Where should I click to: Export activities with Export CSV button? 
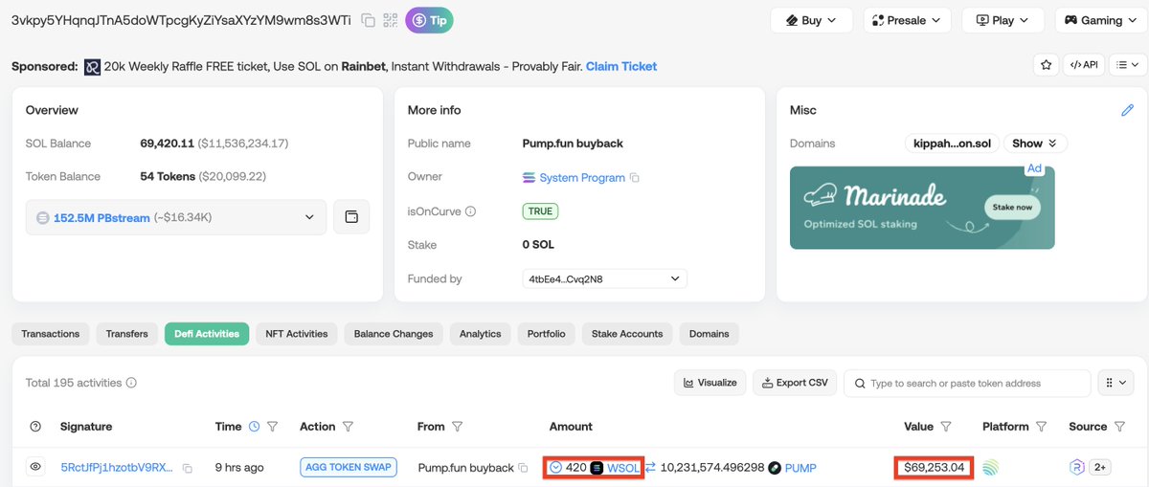pyautogui.click(x=795, y=383)
